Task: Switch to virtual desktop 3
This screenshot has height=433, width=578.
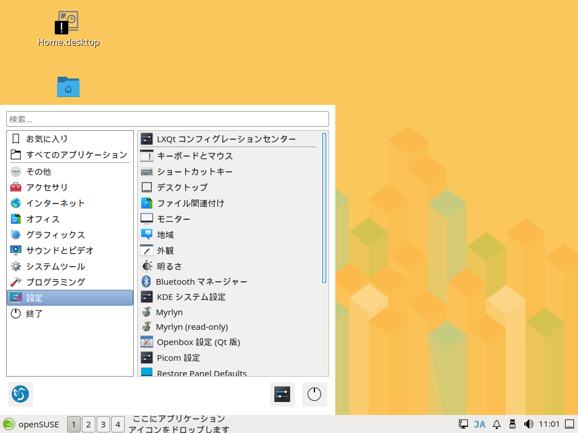Action: point(103,424)
